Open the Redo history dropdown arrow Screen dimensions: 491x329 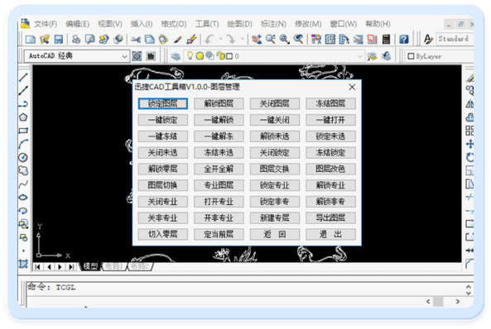(x=243, y=39)
